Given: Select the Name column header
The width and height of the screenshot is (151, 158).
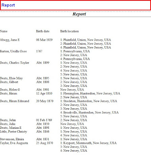Looking at the screenshot, I should 4,31.
